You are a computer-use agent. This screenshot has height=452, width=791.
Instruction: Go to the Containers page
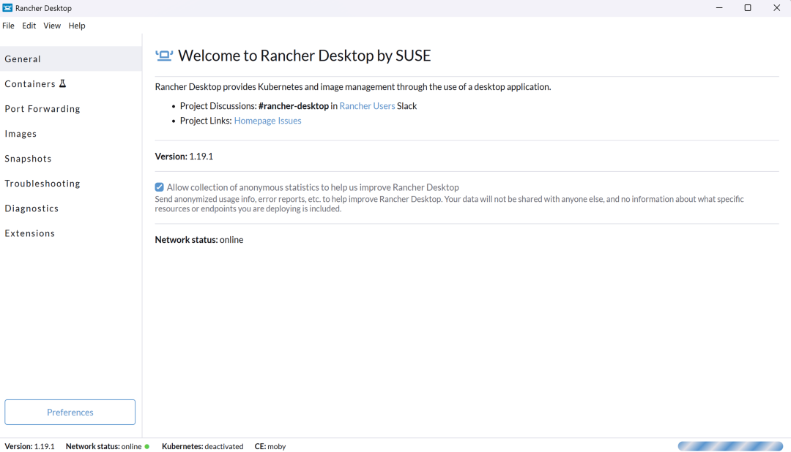coord(70,83)
